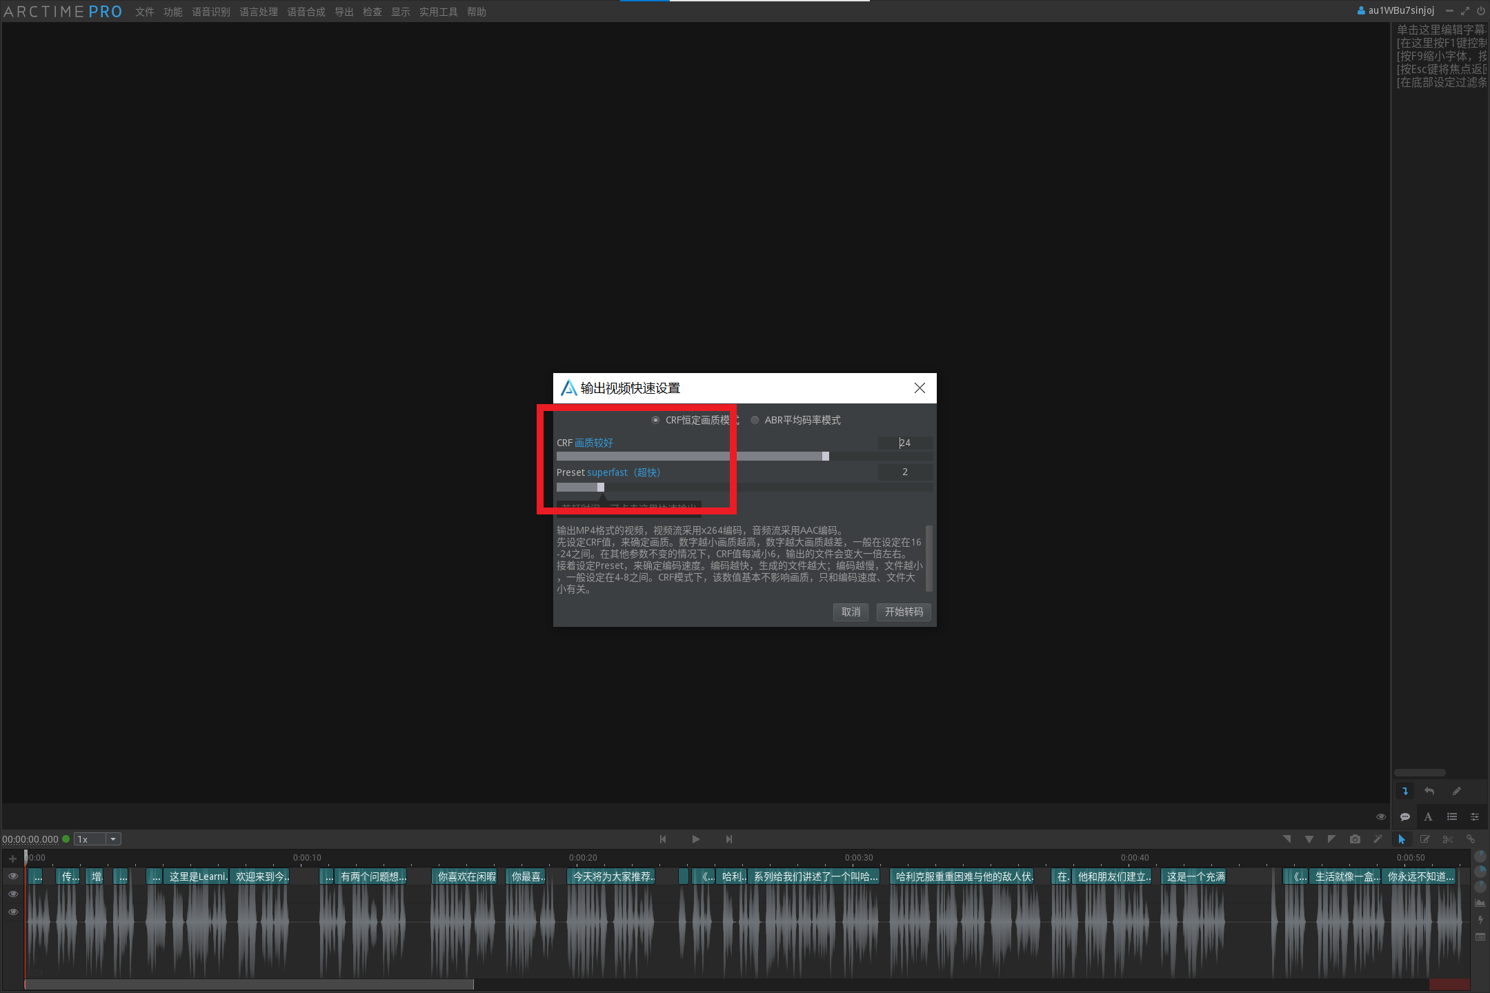This screenshot has width=1490, height=993.
Task: Click the 取消 button
Action: (851, 612)
